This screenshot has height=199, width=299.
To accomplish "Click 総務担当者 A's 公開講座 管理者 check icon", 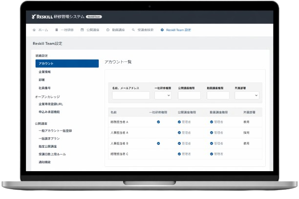I will (179, 121).
